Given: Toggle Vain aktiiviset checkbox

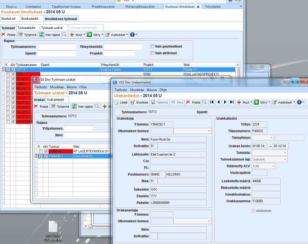Looking at the screenshot, I should pyautogui.click(x=152, y=53).
